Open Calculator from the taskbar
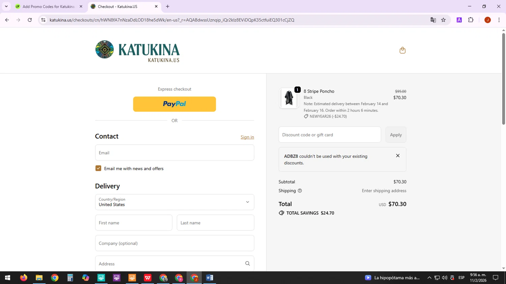Screen dimensions: 506x284 click(x=70, y=278)
